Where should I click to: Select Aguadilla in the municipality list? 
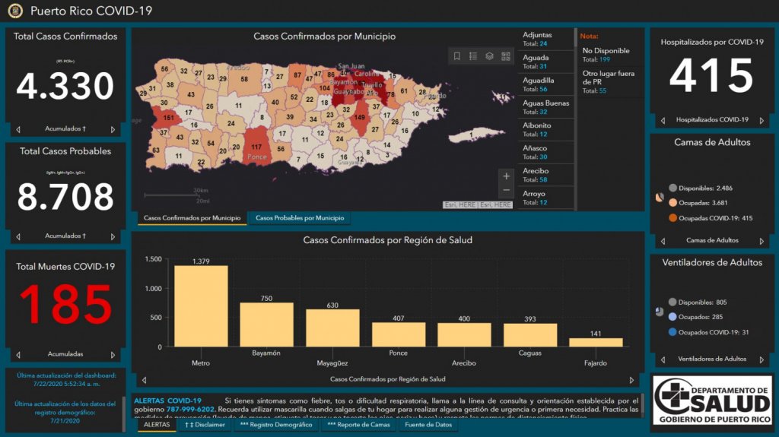(545, 84)
